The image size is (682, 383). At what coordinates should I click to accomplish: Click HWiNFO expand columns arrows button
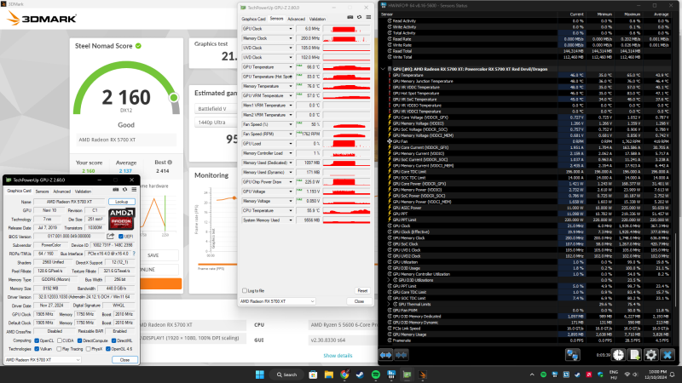(x=386, y=355)
